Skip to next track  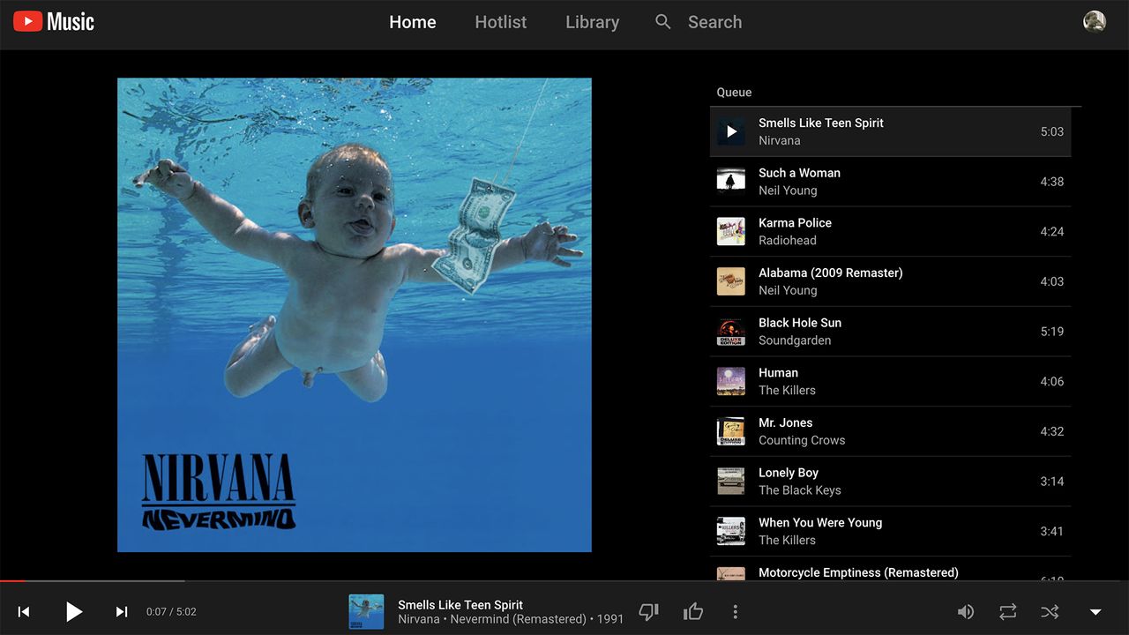click(x=122, y=611)
